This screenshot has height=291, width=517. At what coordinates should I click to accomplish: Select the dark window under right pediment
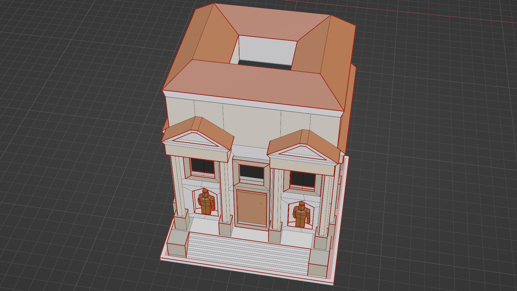click(303, 179)
